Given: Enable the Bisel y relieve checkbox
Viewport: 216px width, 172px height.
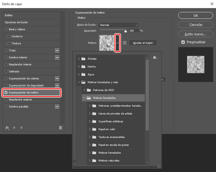Looking at the screenshot, I should pos(6,29).
